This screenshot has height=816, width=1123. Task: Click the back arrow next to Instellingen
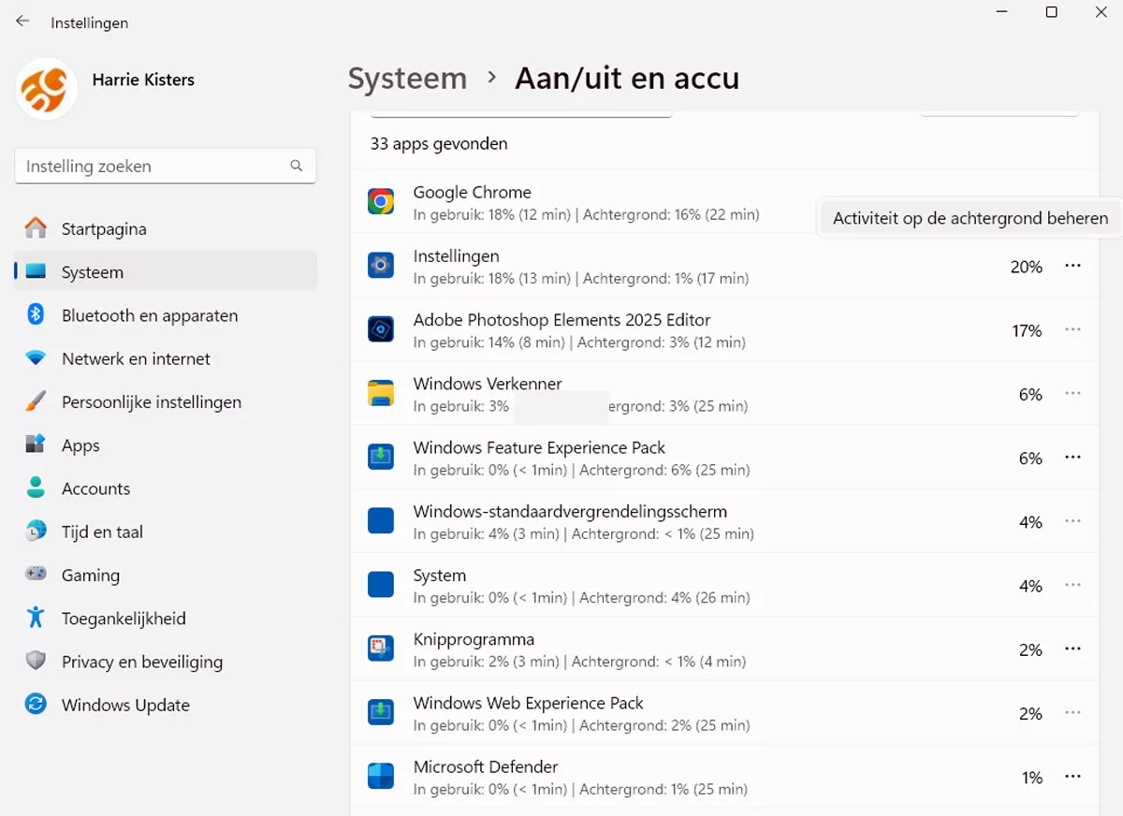[x=22, y=21]
